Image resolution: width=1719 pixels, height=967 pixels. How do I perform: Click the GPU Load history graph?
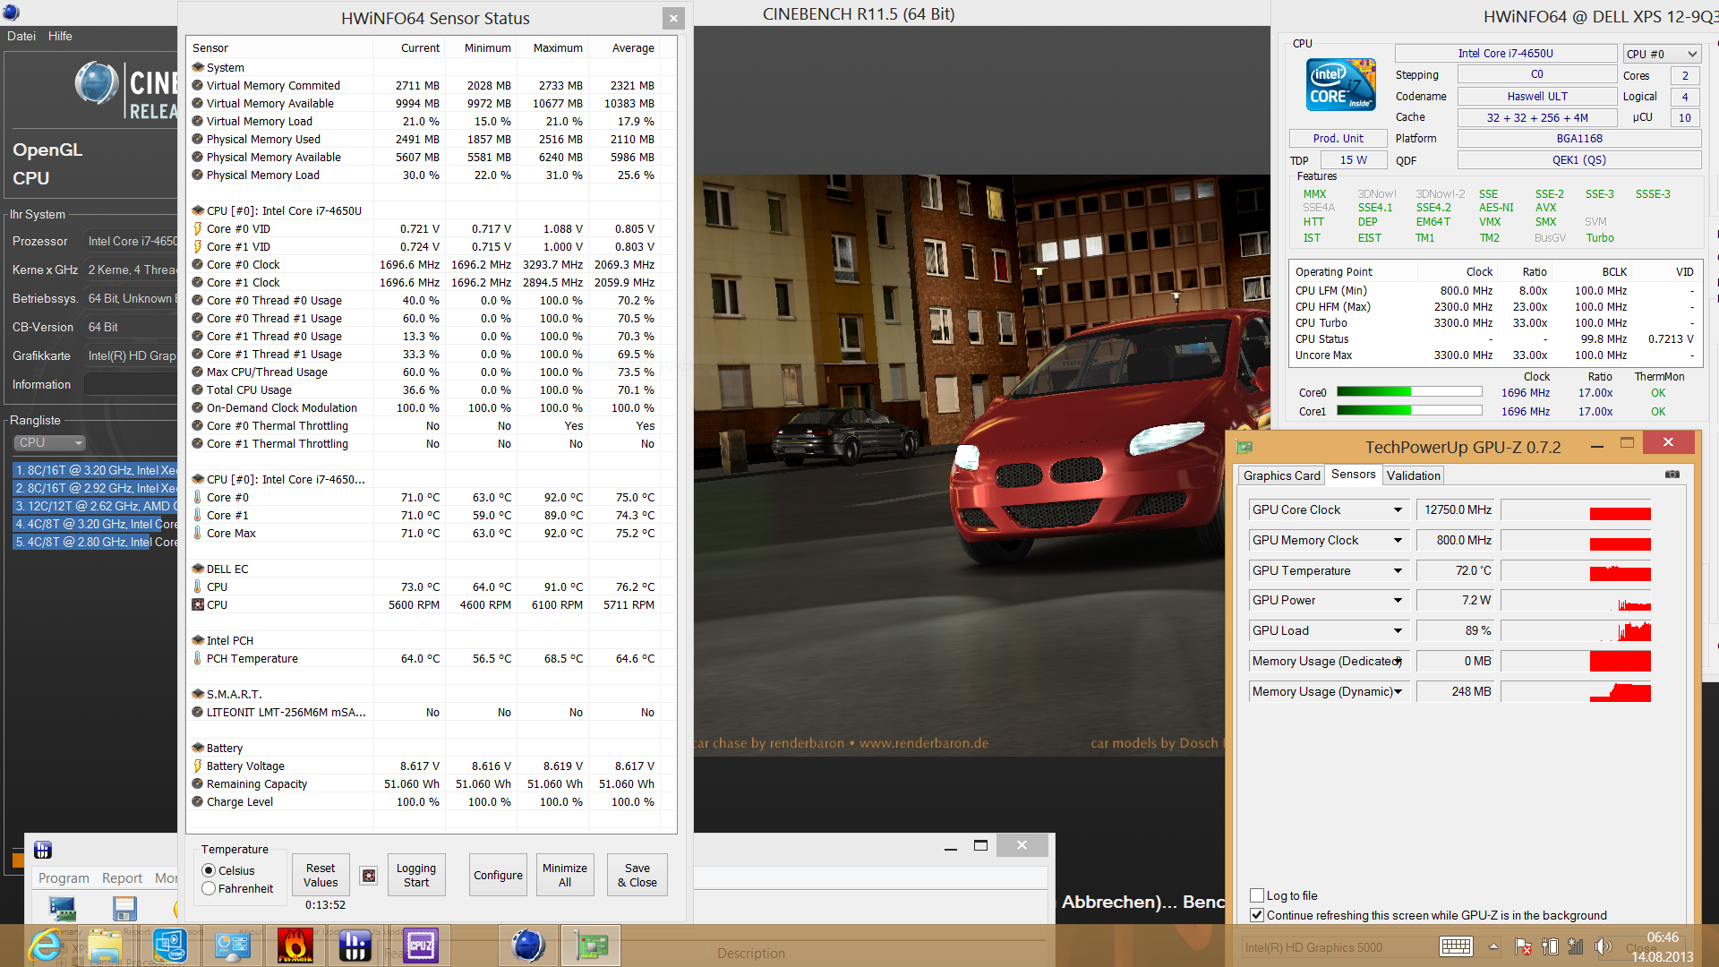point(1576,631)
